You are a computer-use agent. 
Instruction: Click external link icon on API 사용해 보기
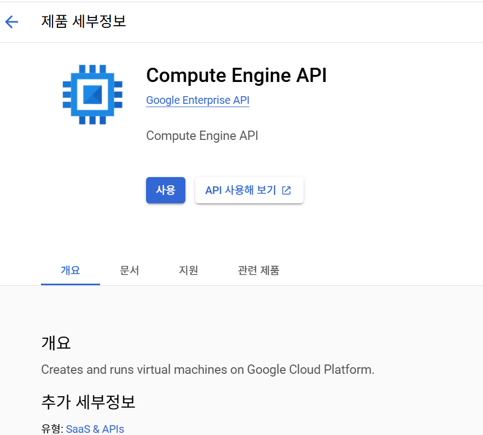(287, 190)
